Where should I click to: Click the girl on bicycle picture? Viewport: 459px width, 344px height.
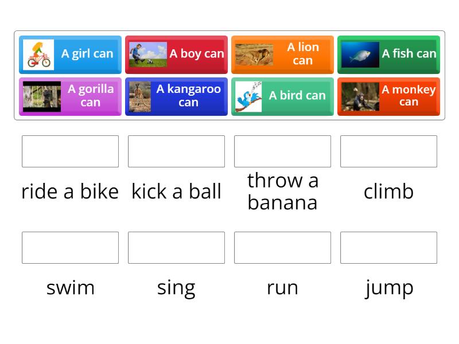tap(38, 54)
